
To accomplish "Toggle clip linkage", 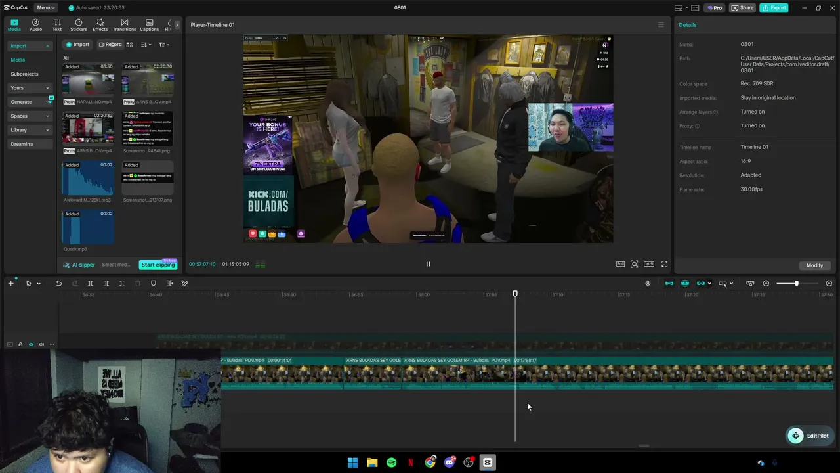I will (x=701, y=283).
